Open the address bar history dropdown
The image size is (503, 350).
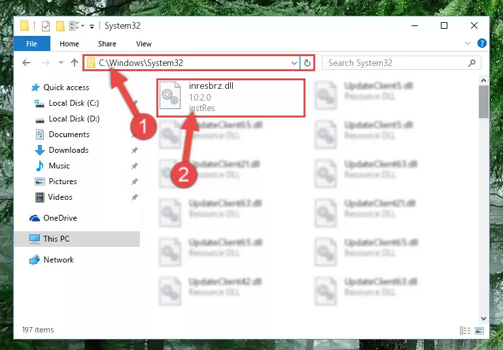[294, 63]
